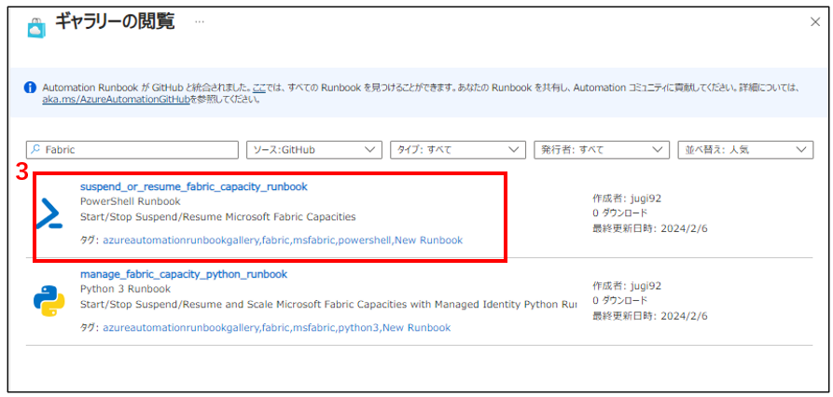Screen dimensions: 833x397
Task: Click description "Start/Stop Suspend/Resume Microsoft Fabric Capacities"
Action: coord(218,216)
